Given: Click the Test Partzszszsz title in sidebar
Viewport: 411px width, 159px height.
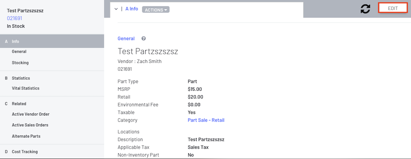Looking at the screenshot, I should pos(25,11).
